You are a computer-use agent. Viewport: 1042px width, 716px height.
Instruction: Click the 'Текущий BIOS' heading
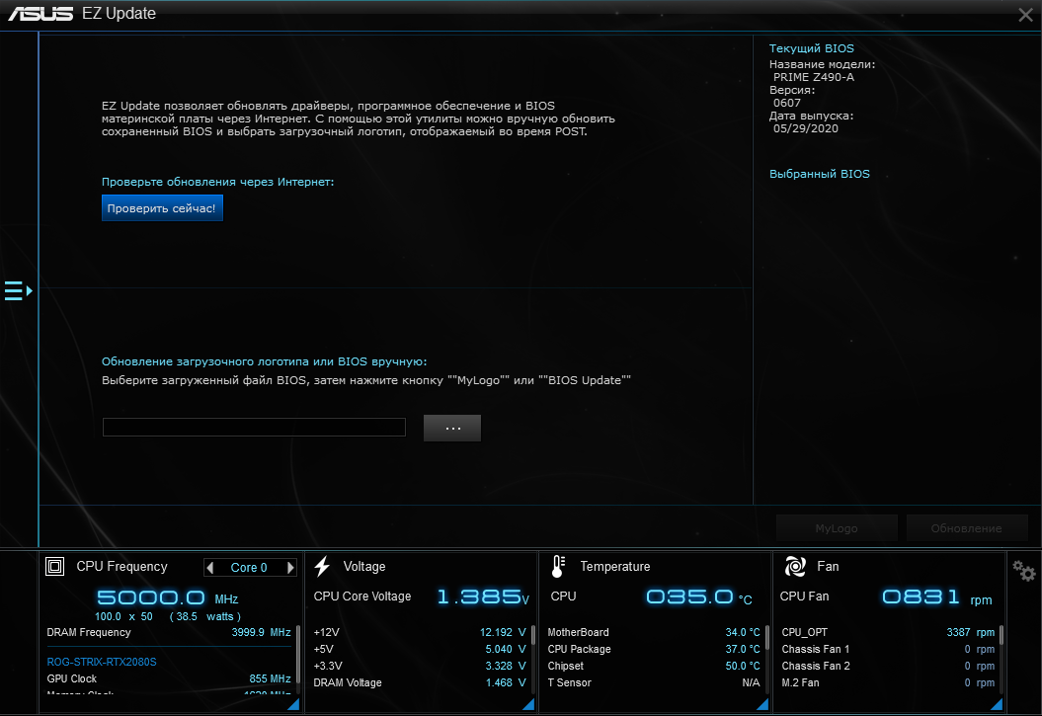point(812,48)
